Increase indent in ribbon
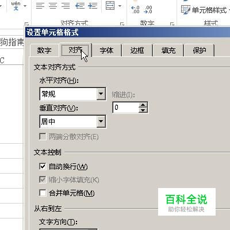Screen dimensions: 230x230 click(x=93, y=6)
